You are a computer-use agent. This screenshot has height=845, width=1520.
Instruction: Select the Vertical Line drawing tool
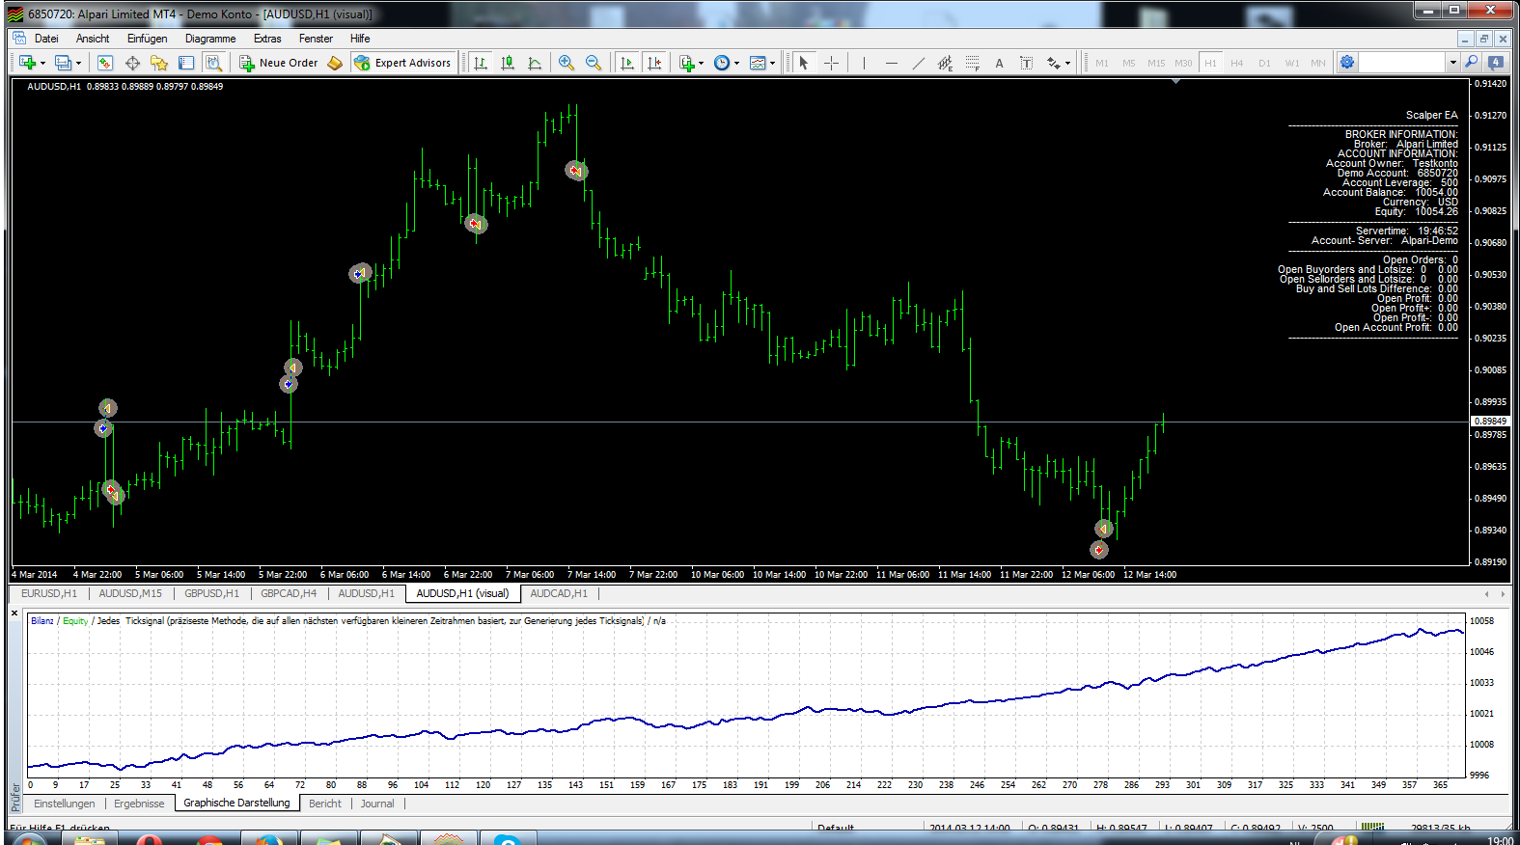click(864, 63)
